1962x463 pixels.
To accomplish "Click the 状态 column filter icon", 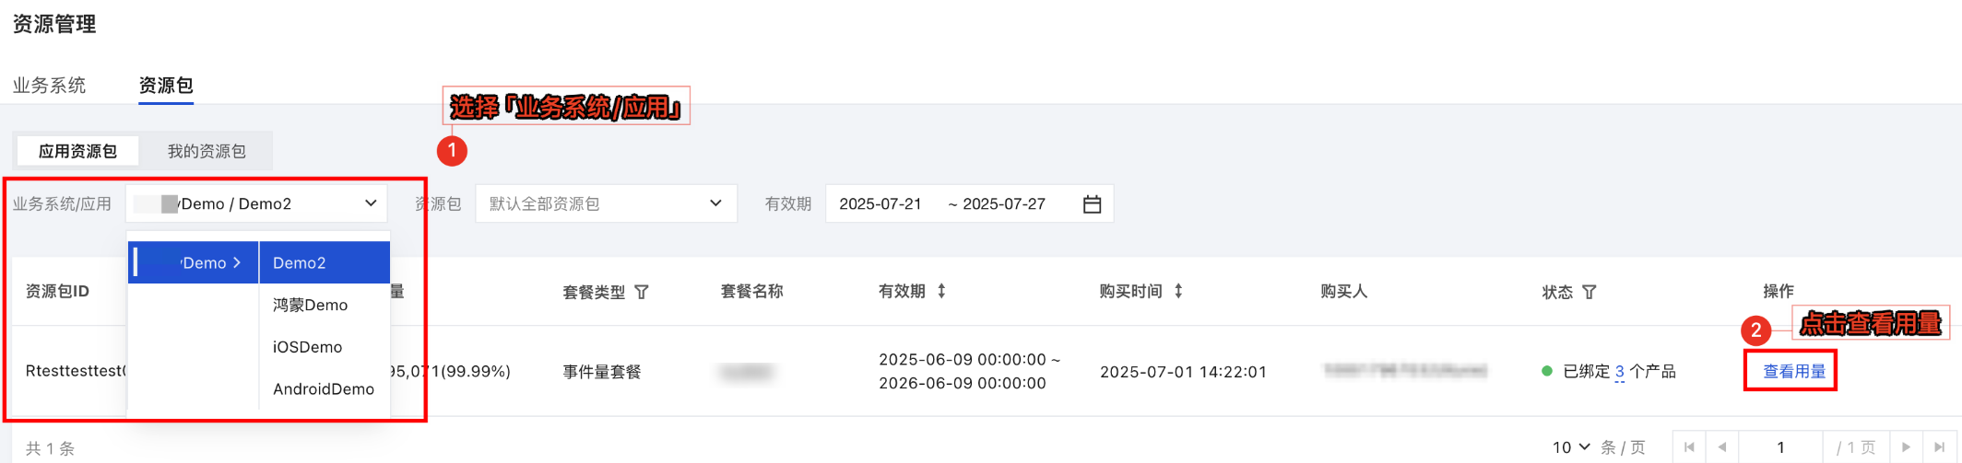I will [1590, 292].
